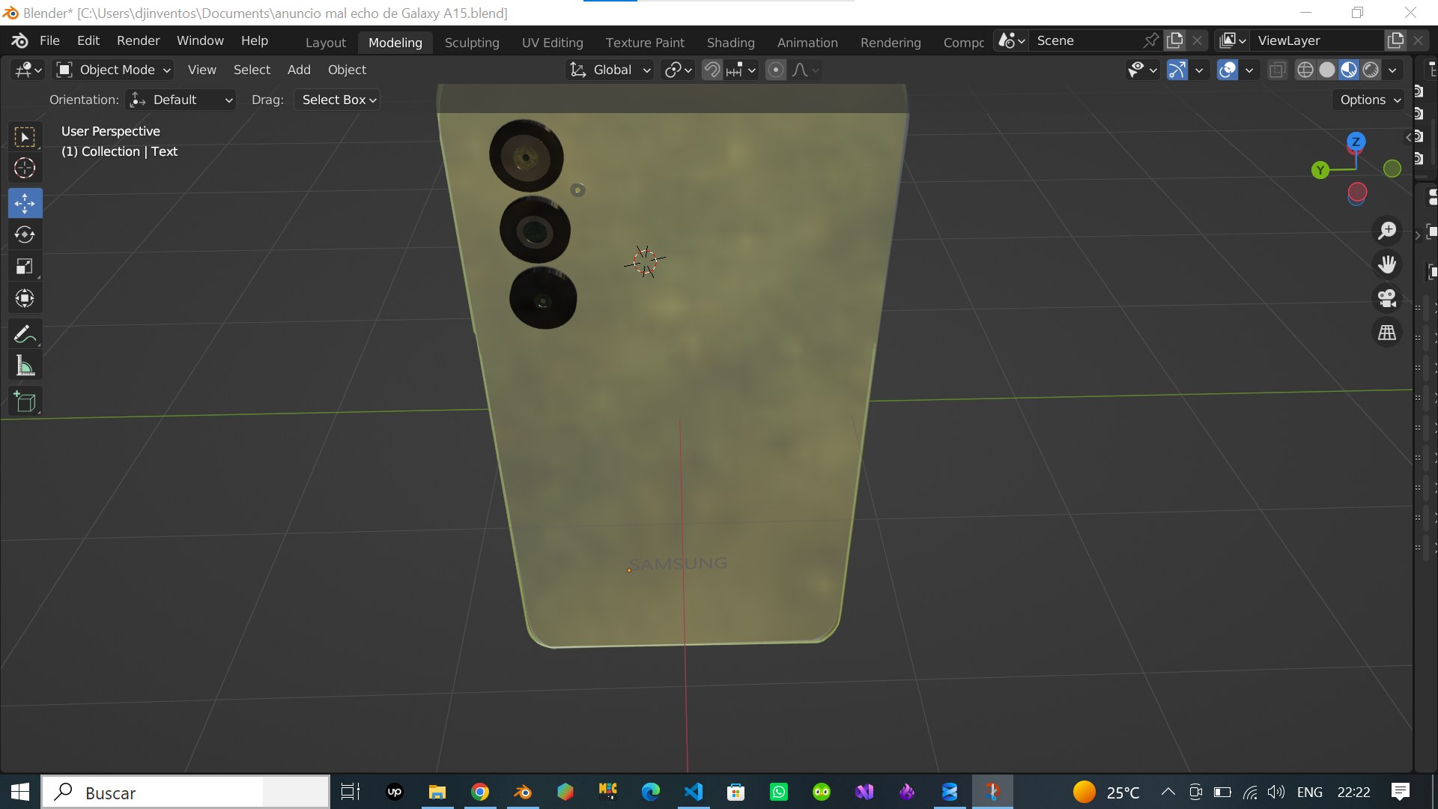
Task: Switch to the Sculpting workspace tab
Action: [472, 43]
